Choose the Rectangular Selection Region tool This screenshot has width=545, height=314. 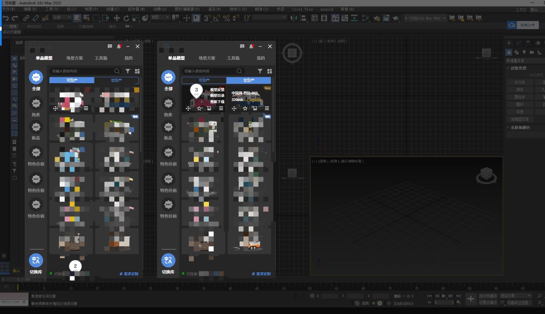(96, 18)
